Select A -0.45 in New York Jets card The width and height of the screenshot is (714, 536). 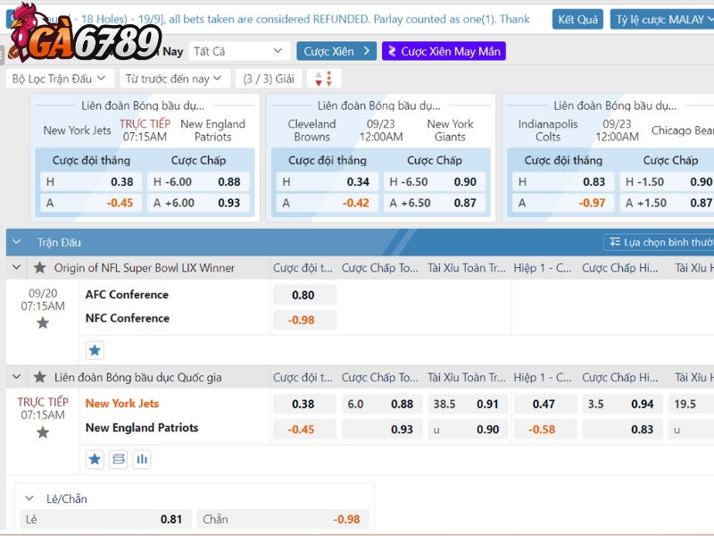point(91,203)
